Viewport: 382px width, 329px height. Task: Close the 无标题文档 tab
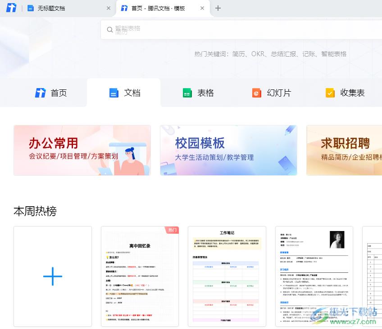pos(108,8)
